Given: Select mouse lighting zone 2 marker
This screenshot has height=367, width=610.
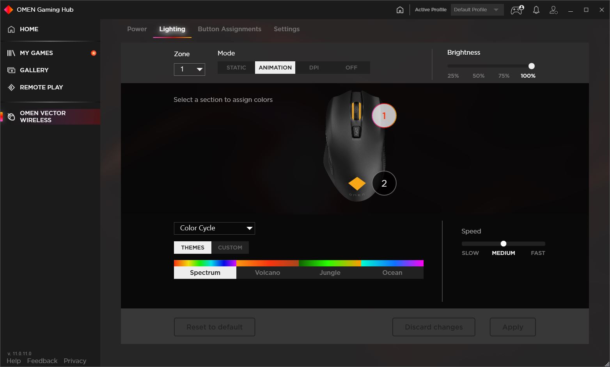Looking at the screenshot, I should [384, 183].
